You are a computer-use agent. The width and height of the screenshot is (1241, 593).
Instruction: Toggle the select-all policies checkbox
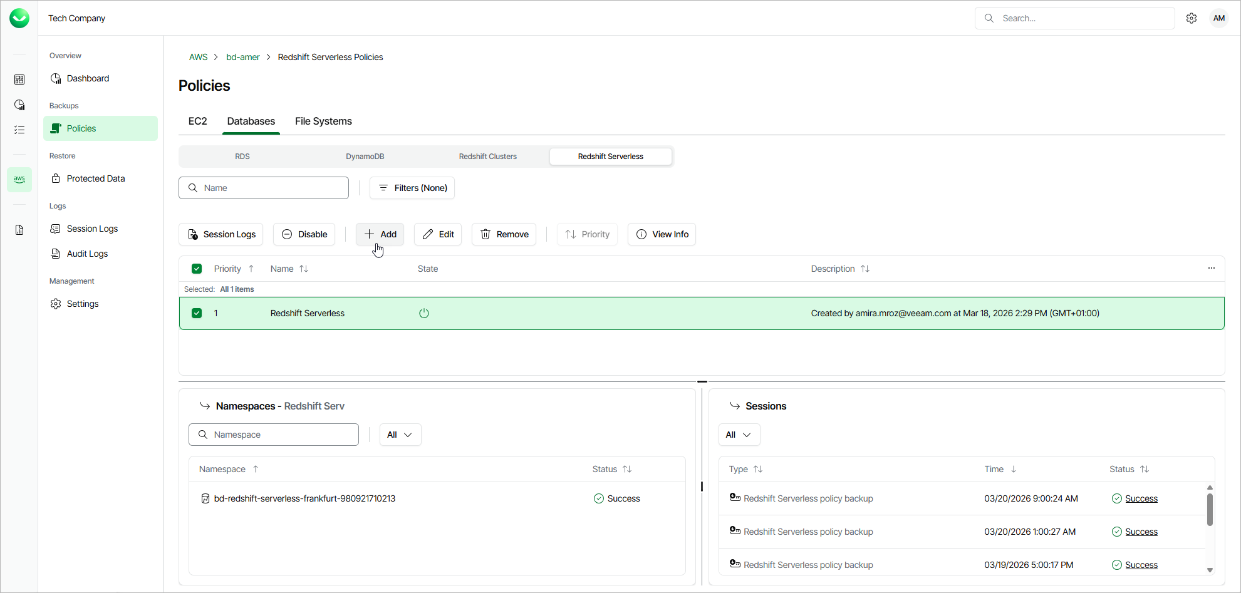pyautogui.click(x=197, y=269)
